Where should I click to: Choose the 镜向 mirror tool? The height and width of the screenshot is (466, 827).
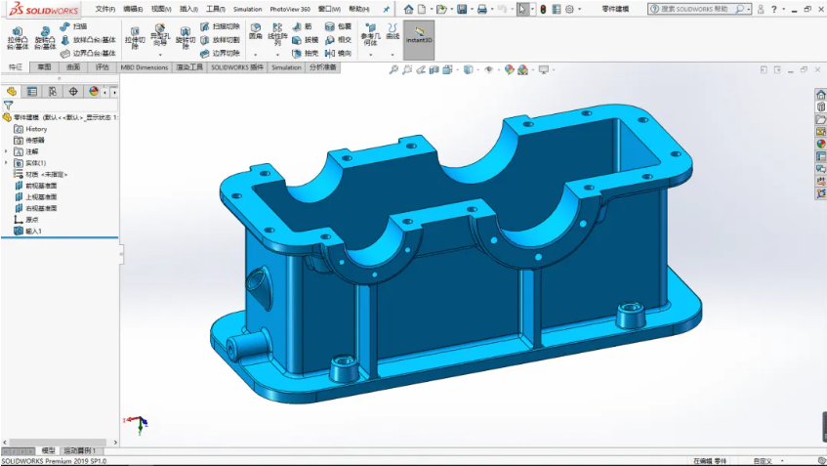[338, 54]
